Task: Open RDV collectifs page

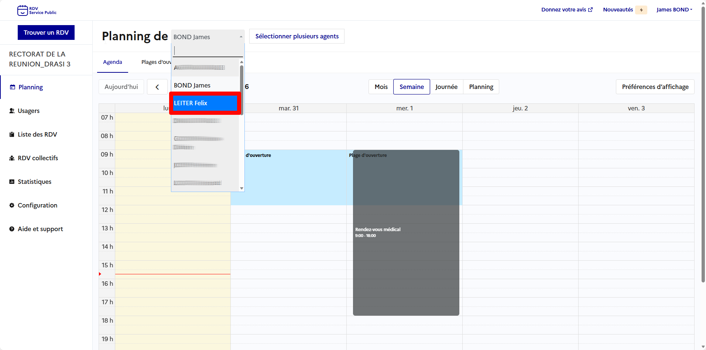Action: (x=38, y=158)
